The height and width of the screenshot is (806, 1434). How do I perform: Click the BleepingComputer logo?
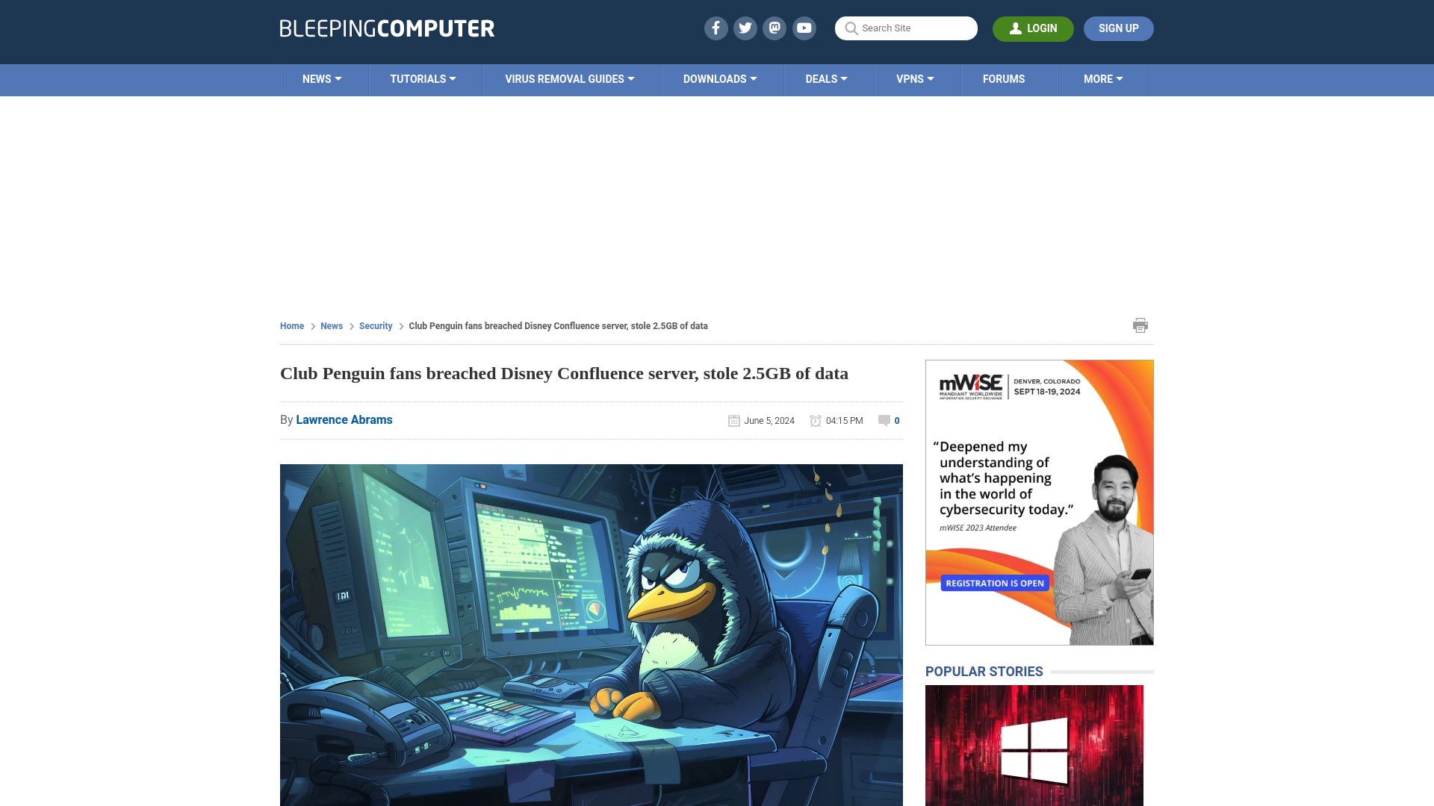click(387, 28)
